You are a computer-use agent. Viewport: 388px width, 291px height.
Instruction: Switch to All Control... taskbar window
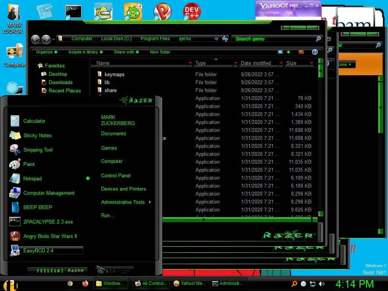151,283
